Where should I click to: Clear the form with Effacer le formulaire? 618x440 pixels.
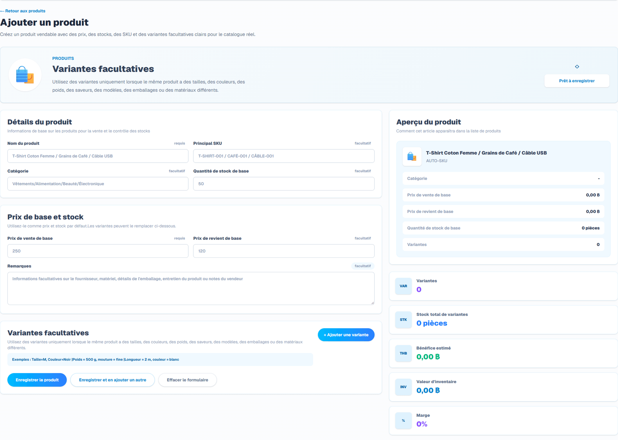(x=187, y=380)
